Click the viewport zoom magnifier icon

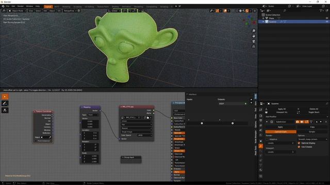point(254,31)
